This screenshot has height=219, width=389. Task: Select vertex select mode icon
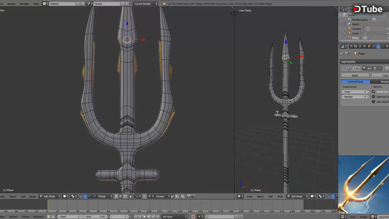116,196
